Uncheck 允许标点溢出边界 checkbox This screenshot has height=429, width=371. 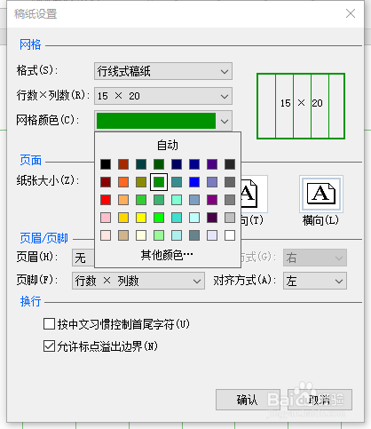tap(49, 346)
